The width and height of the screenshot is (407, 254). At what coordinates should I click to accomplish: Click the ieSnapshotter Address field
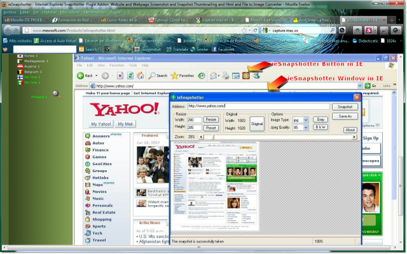(259, 106)
